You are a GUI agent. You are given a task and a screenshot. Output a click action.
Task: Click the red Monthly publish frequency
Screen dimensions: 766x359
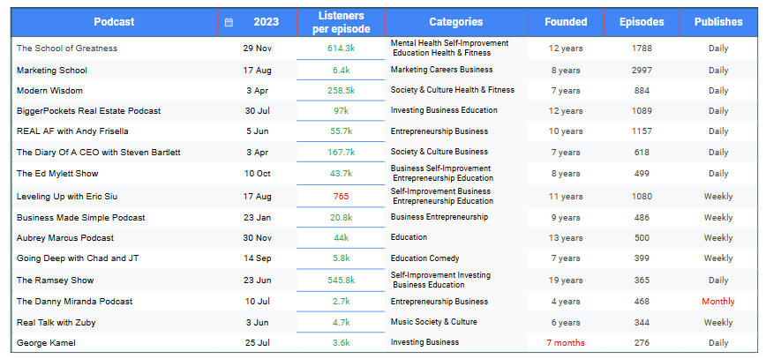pos(718,302)
